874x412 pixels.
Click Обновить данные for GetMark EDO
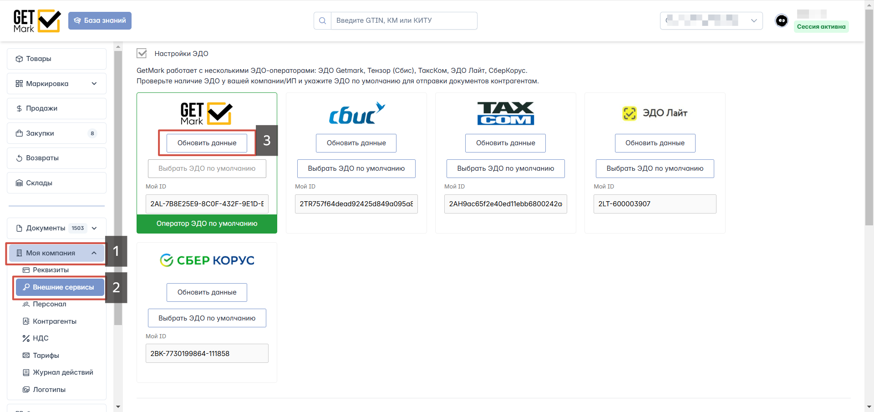click(207, 143)
